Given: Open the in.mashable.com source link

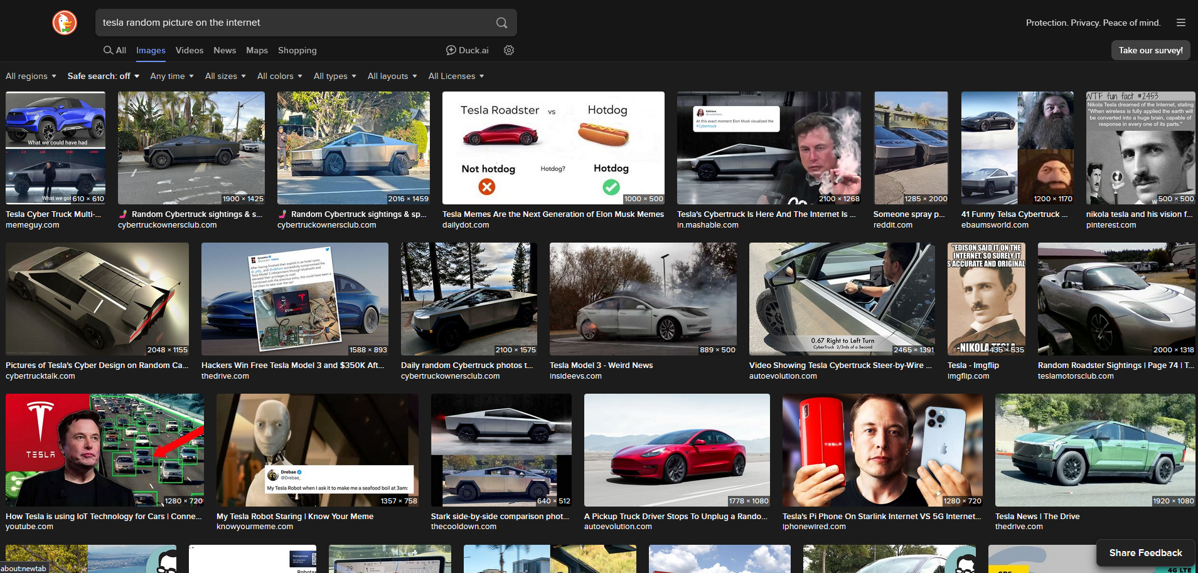Looking at the screenshot, I should [x=708, y=225].
